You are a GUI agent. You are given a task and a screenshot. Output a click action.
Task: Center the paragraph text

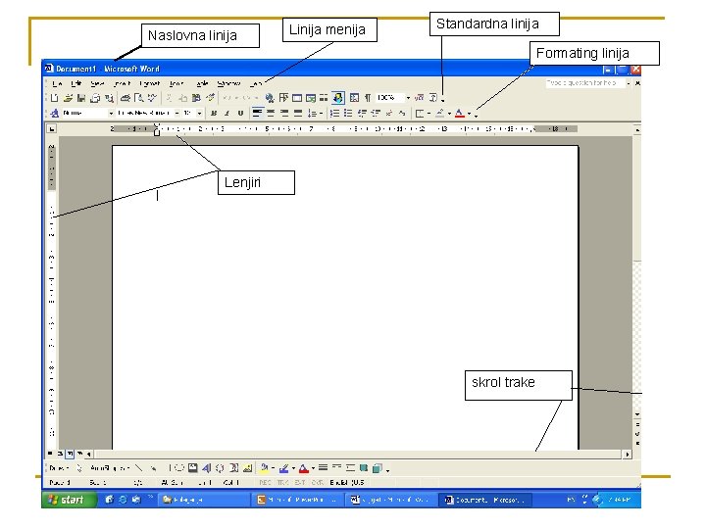coord(271,114)
